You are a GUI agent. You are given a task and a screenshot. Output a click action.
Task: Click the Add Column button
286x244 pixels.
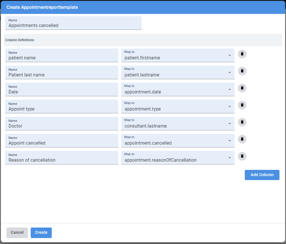coord(262,175)
